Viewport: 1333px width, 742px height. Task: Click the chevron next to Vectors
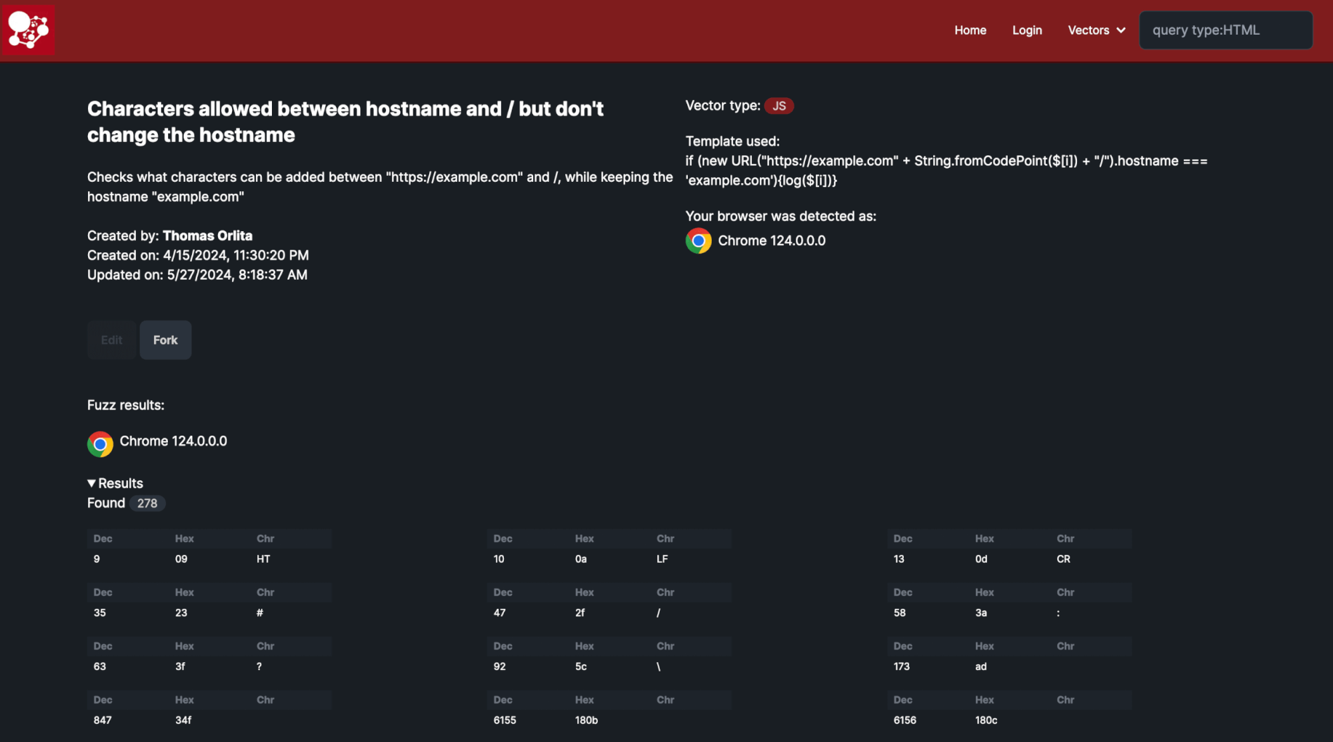[1121, 31]
